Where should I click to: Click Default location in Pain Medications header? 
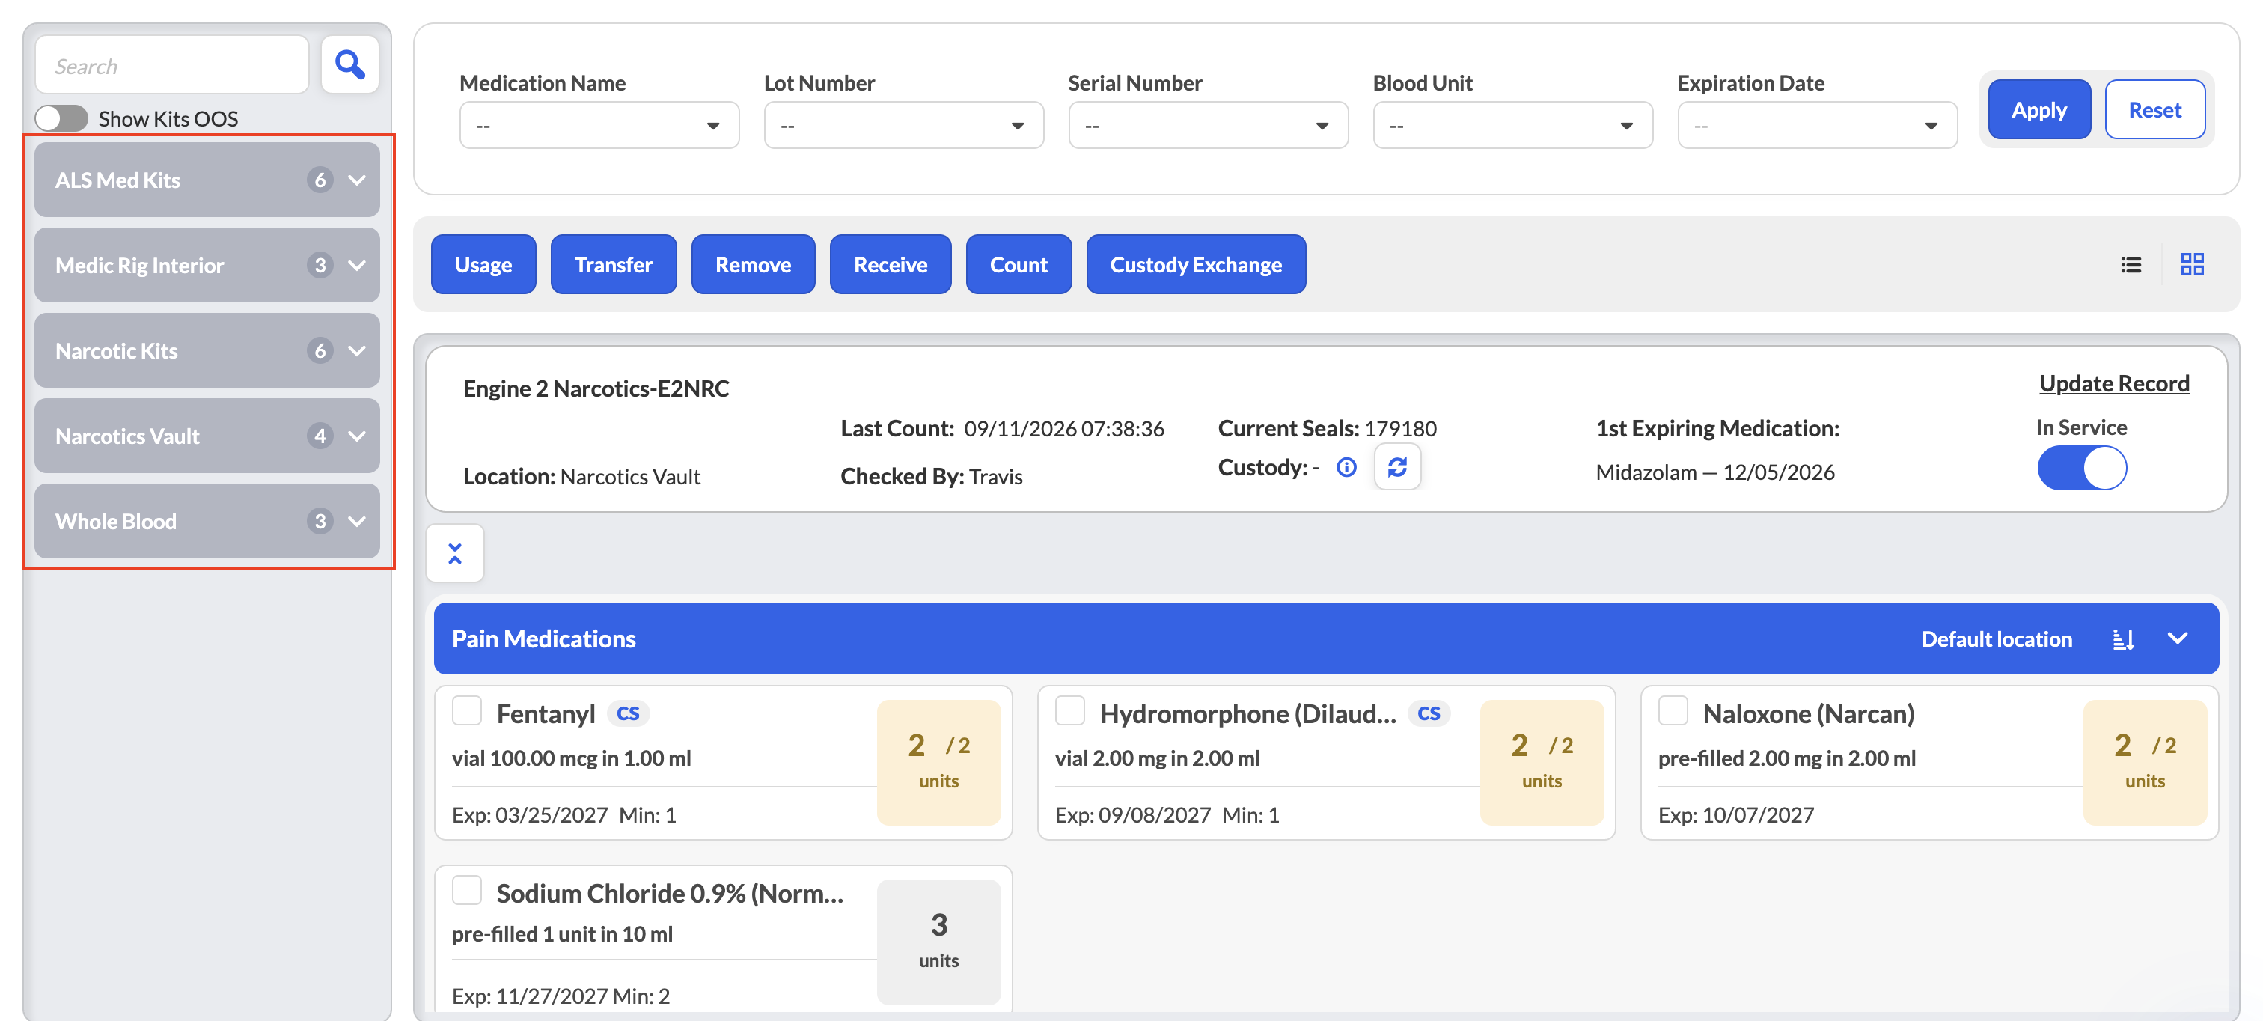(x=1996, y=638)
